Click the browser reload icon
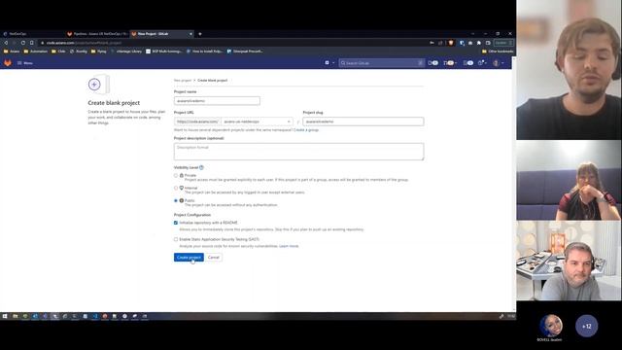The width and height of the screenshot is (622, 350). tap(23, 43)
